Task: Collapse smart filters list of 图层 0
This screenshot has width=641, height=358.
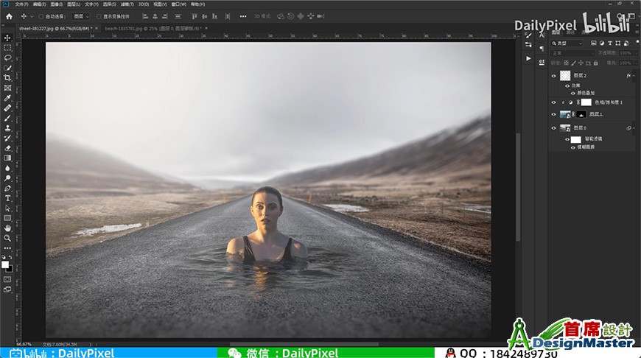Action: pyautogui.click(x=634, y=128)
